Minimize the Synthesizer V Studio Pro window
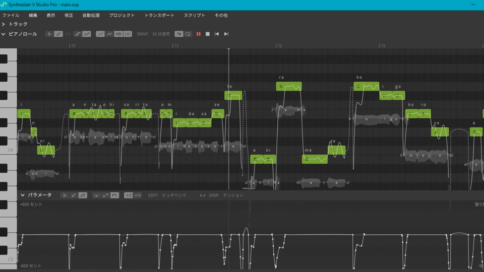Screen dimensions: 484x272 473,5
